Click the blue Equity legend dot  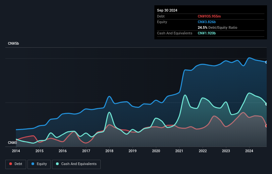[33, 164]
